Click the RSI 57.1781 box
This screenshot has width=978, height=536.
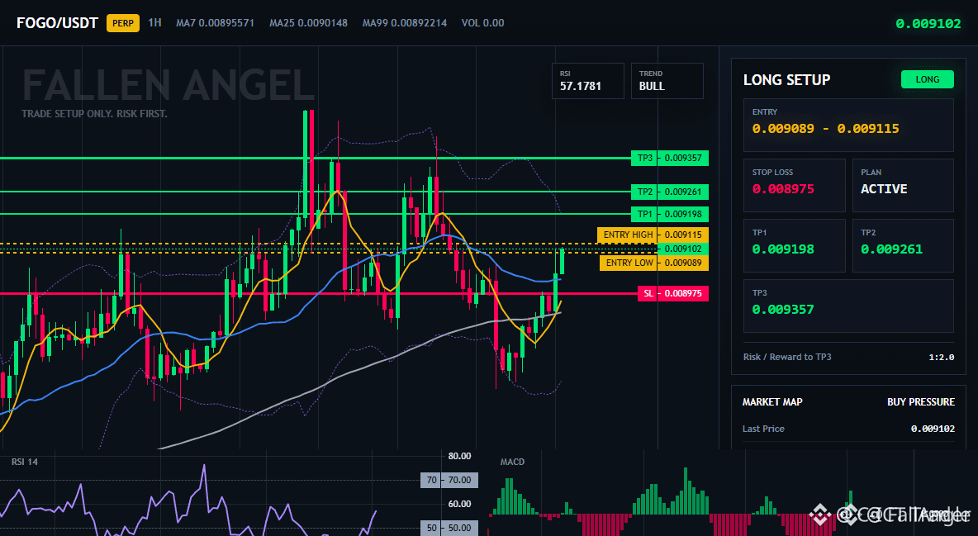click(x=587, y=81)
